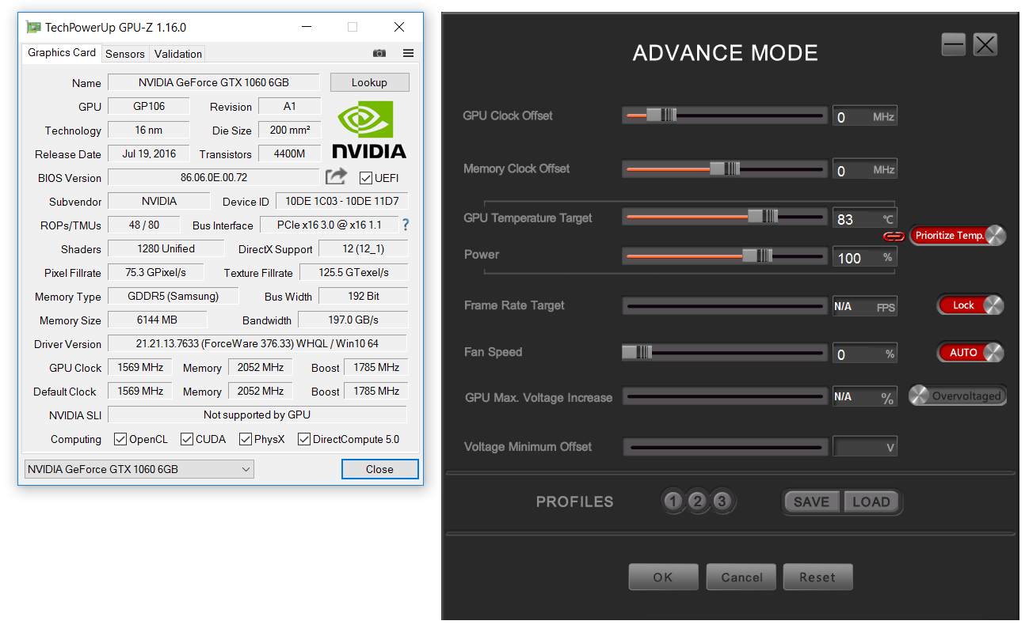
Task: Click the Frame Rate Target slider track
Action: pyautogui.click(x=725, y=305)
